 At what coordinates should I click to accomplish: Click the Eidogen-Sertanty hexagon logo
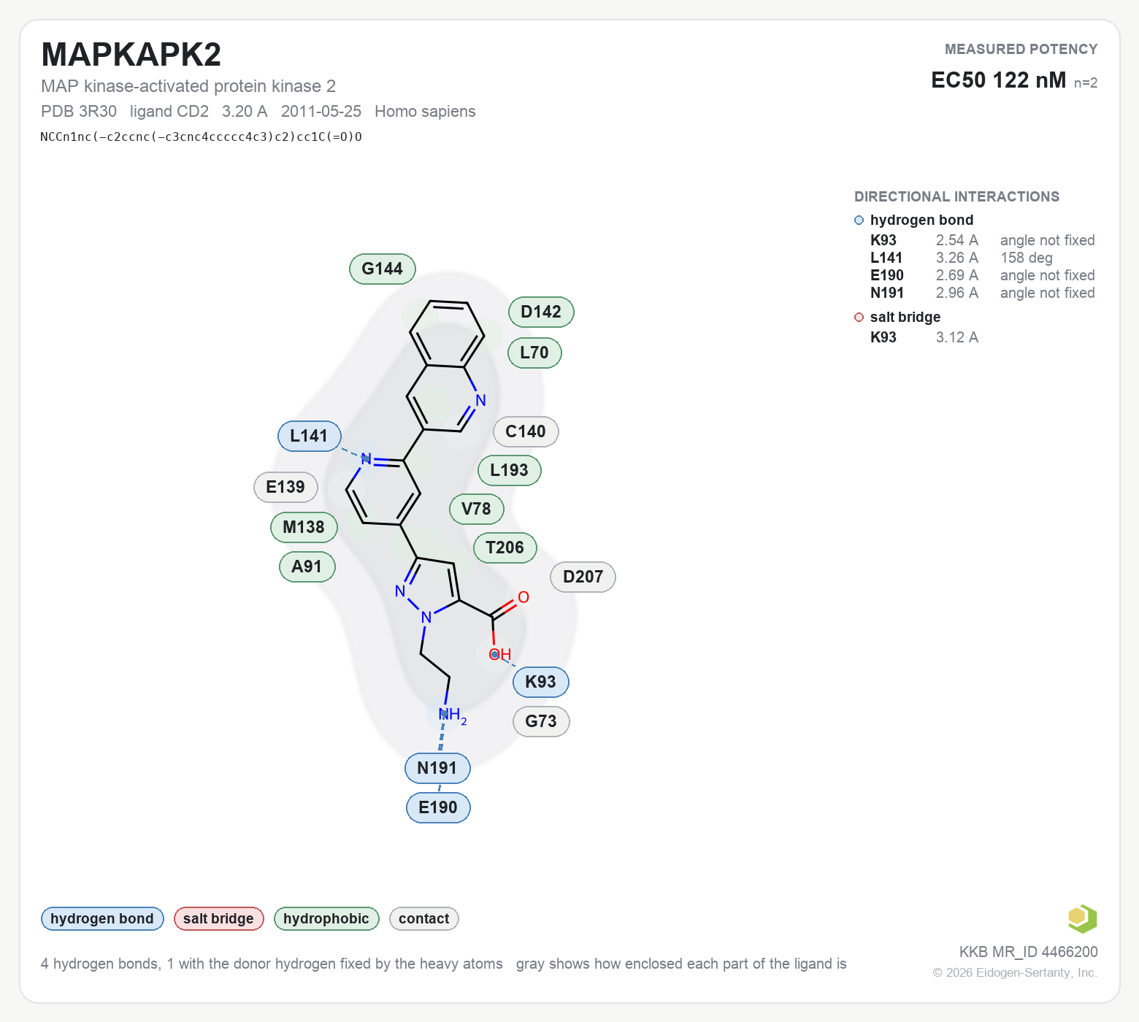[x=1083, y=918]
